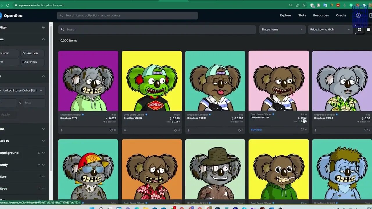372x209 pixels.
Task: Click verified badge on DropBear #2332 card
Action: click(x=146, y=115)
